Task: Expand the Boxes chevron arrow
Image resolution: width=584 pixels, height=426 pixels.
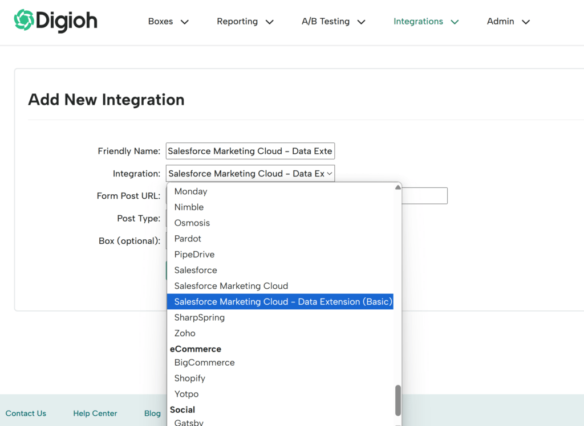Action: pos(184,22)
